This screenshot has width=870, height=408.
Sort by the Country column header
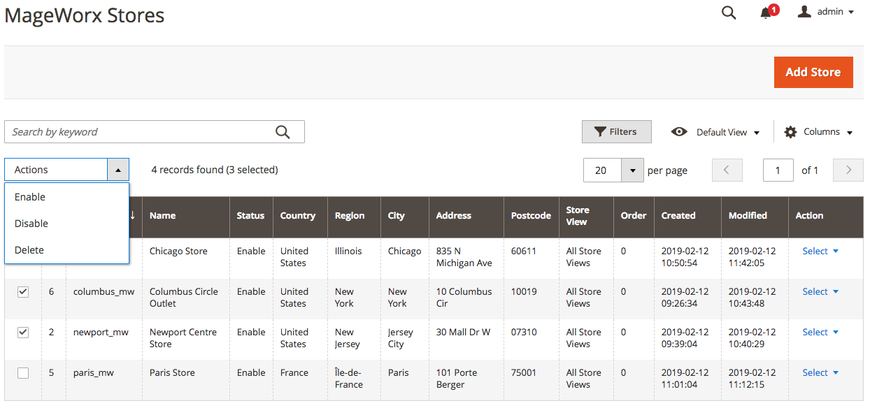tap(300, 216)
